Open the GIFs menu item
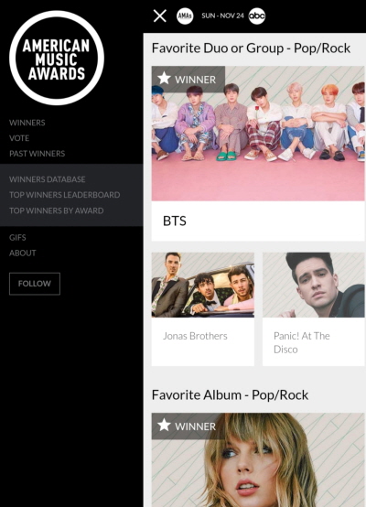This screenshot has width=366, height=507. tap(17, 238)
